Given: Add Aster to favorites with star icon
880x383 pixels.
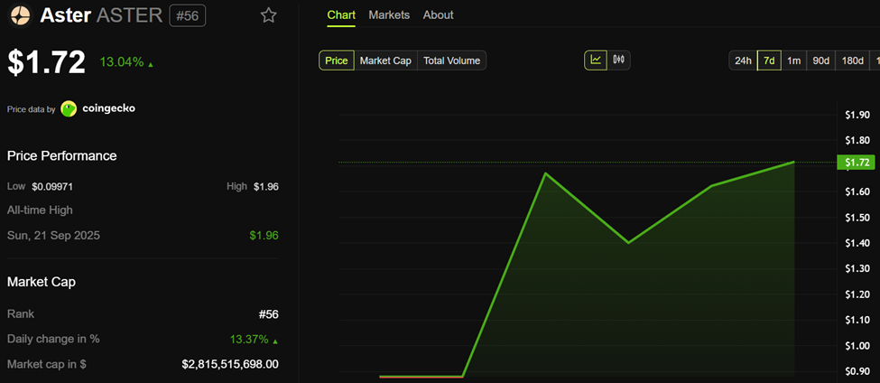Looking at the screenshot, I should 269,15.
